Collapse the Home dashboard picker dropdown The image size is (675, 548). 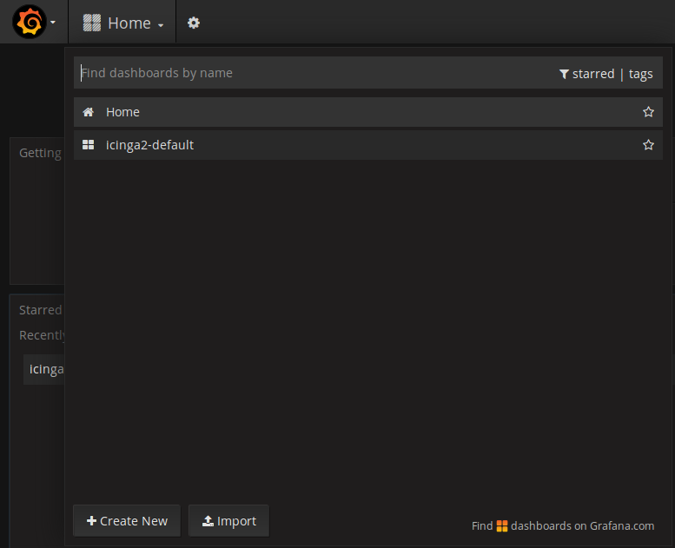click(x=161, y=25)
